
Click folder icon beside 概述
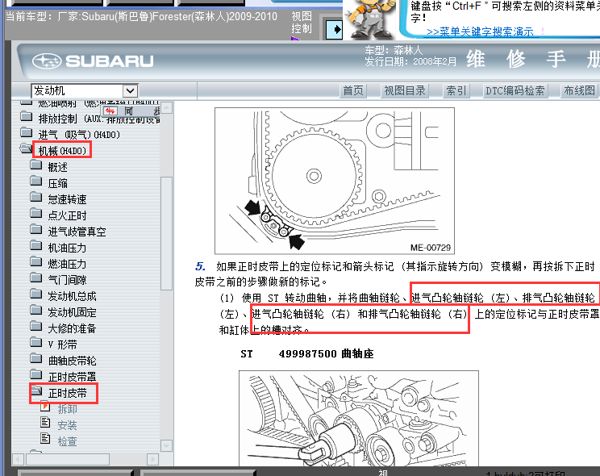(x=36, y=165)
